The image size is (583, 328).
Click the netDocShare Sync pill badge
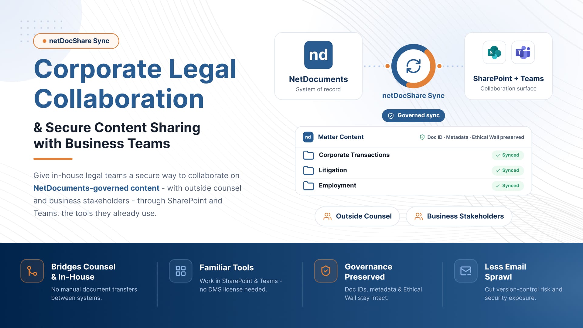(76, 41)
